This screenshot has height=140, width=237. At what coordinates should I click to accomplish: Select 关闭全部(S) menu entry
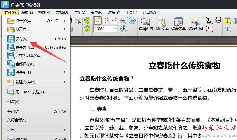[x=36, y=120]
